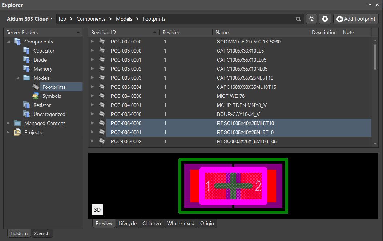This screenshot has width=383, height=241.
Task: Click the Components folder icon
Action: (x=17, y=42)
